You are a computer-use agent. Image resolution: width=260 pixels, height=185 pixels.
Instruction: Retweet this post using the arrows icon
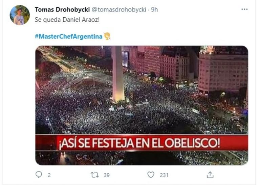(x=95, y=175)
